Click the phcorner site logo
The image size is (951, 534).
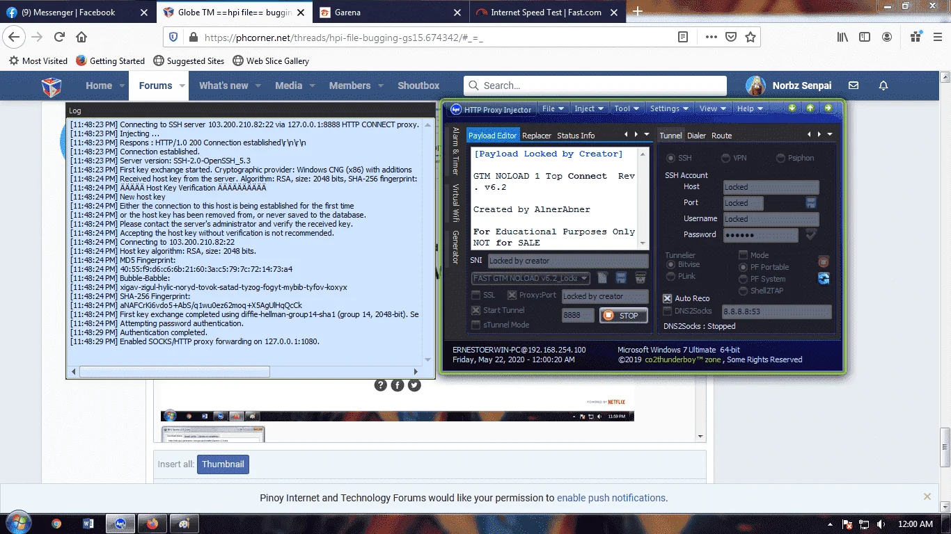52,86
